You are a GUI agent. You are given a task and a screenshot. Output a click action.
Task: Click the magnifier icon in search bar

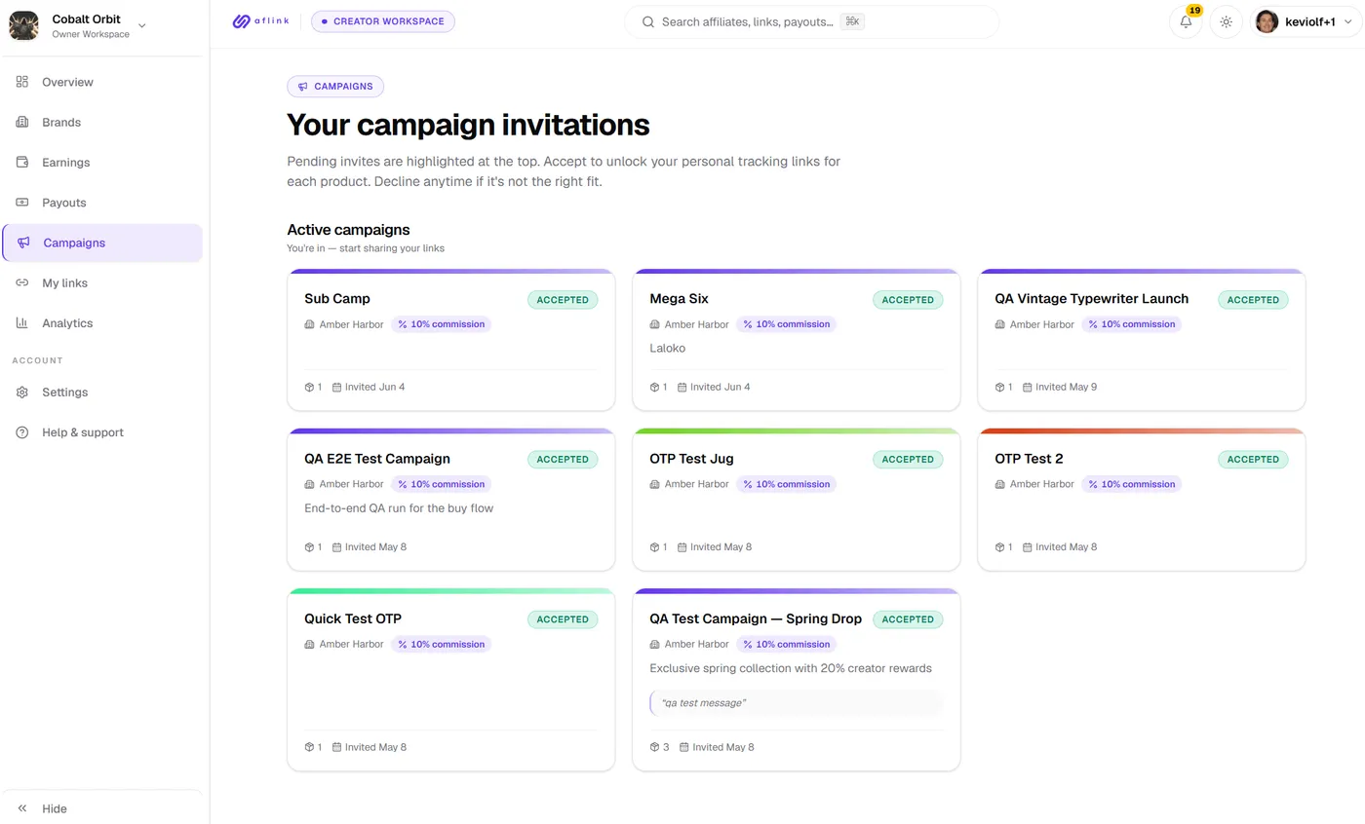pos(647,21)
